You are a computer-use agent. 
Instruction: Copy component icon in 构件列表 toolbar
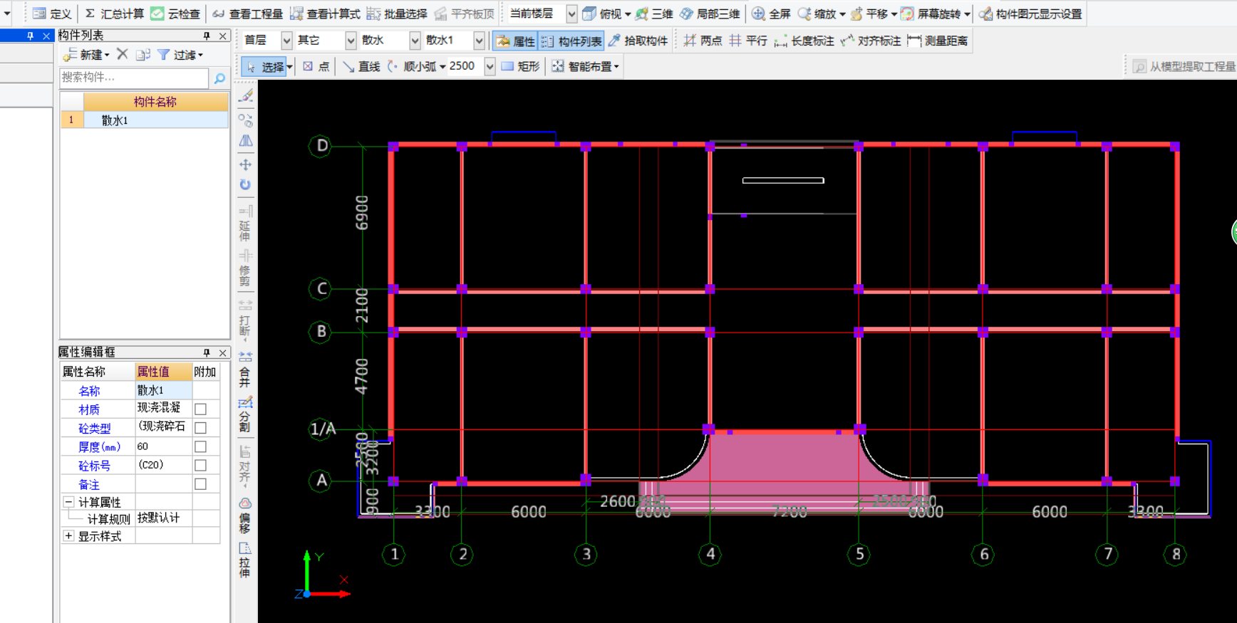(x=143, y=54)
